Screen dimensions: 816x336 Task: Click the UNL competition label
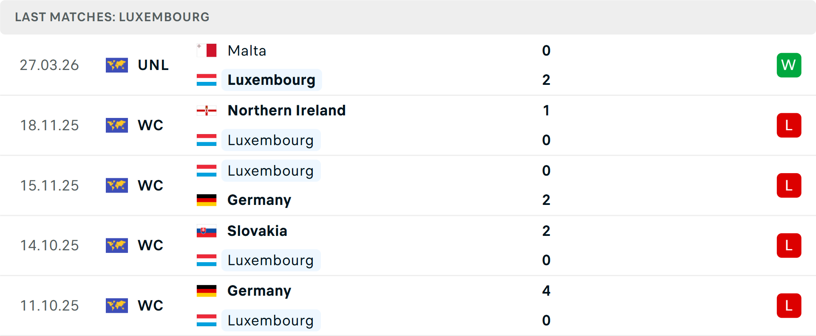(153, 65)
